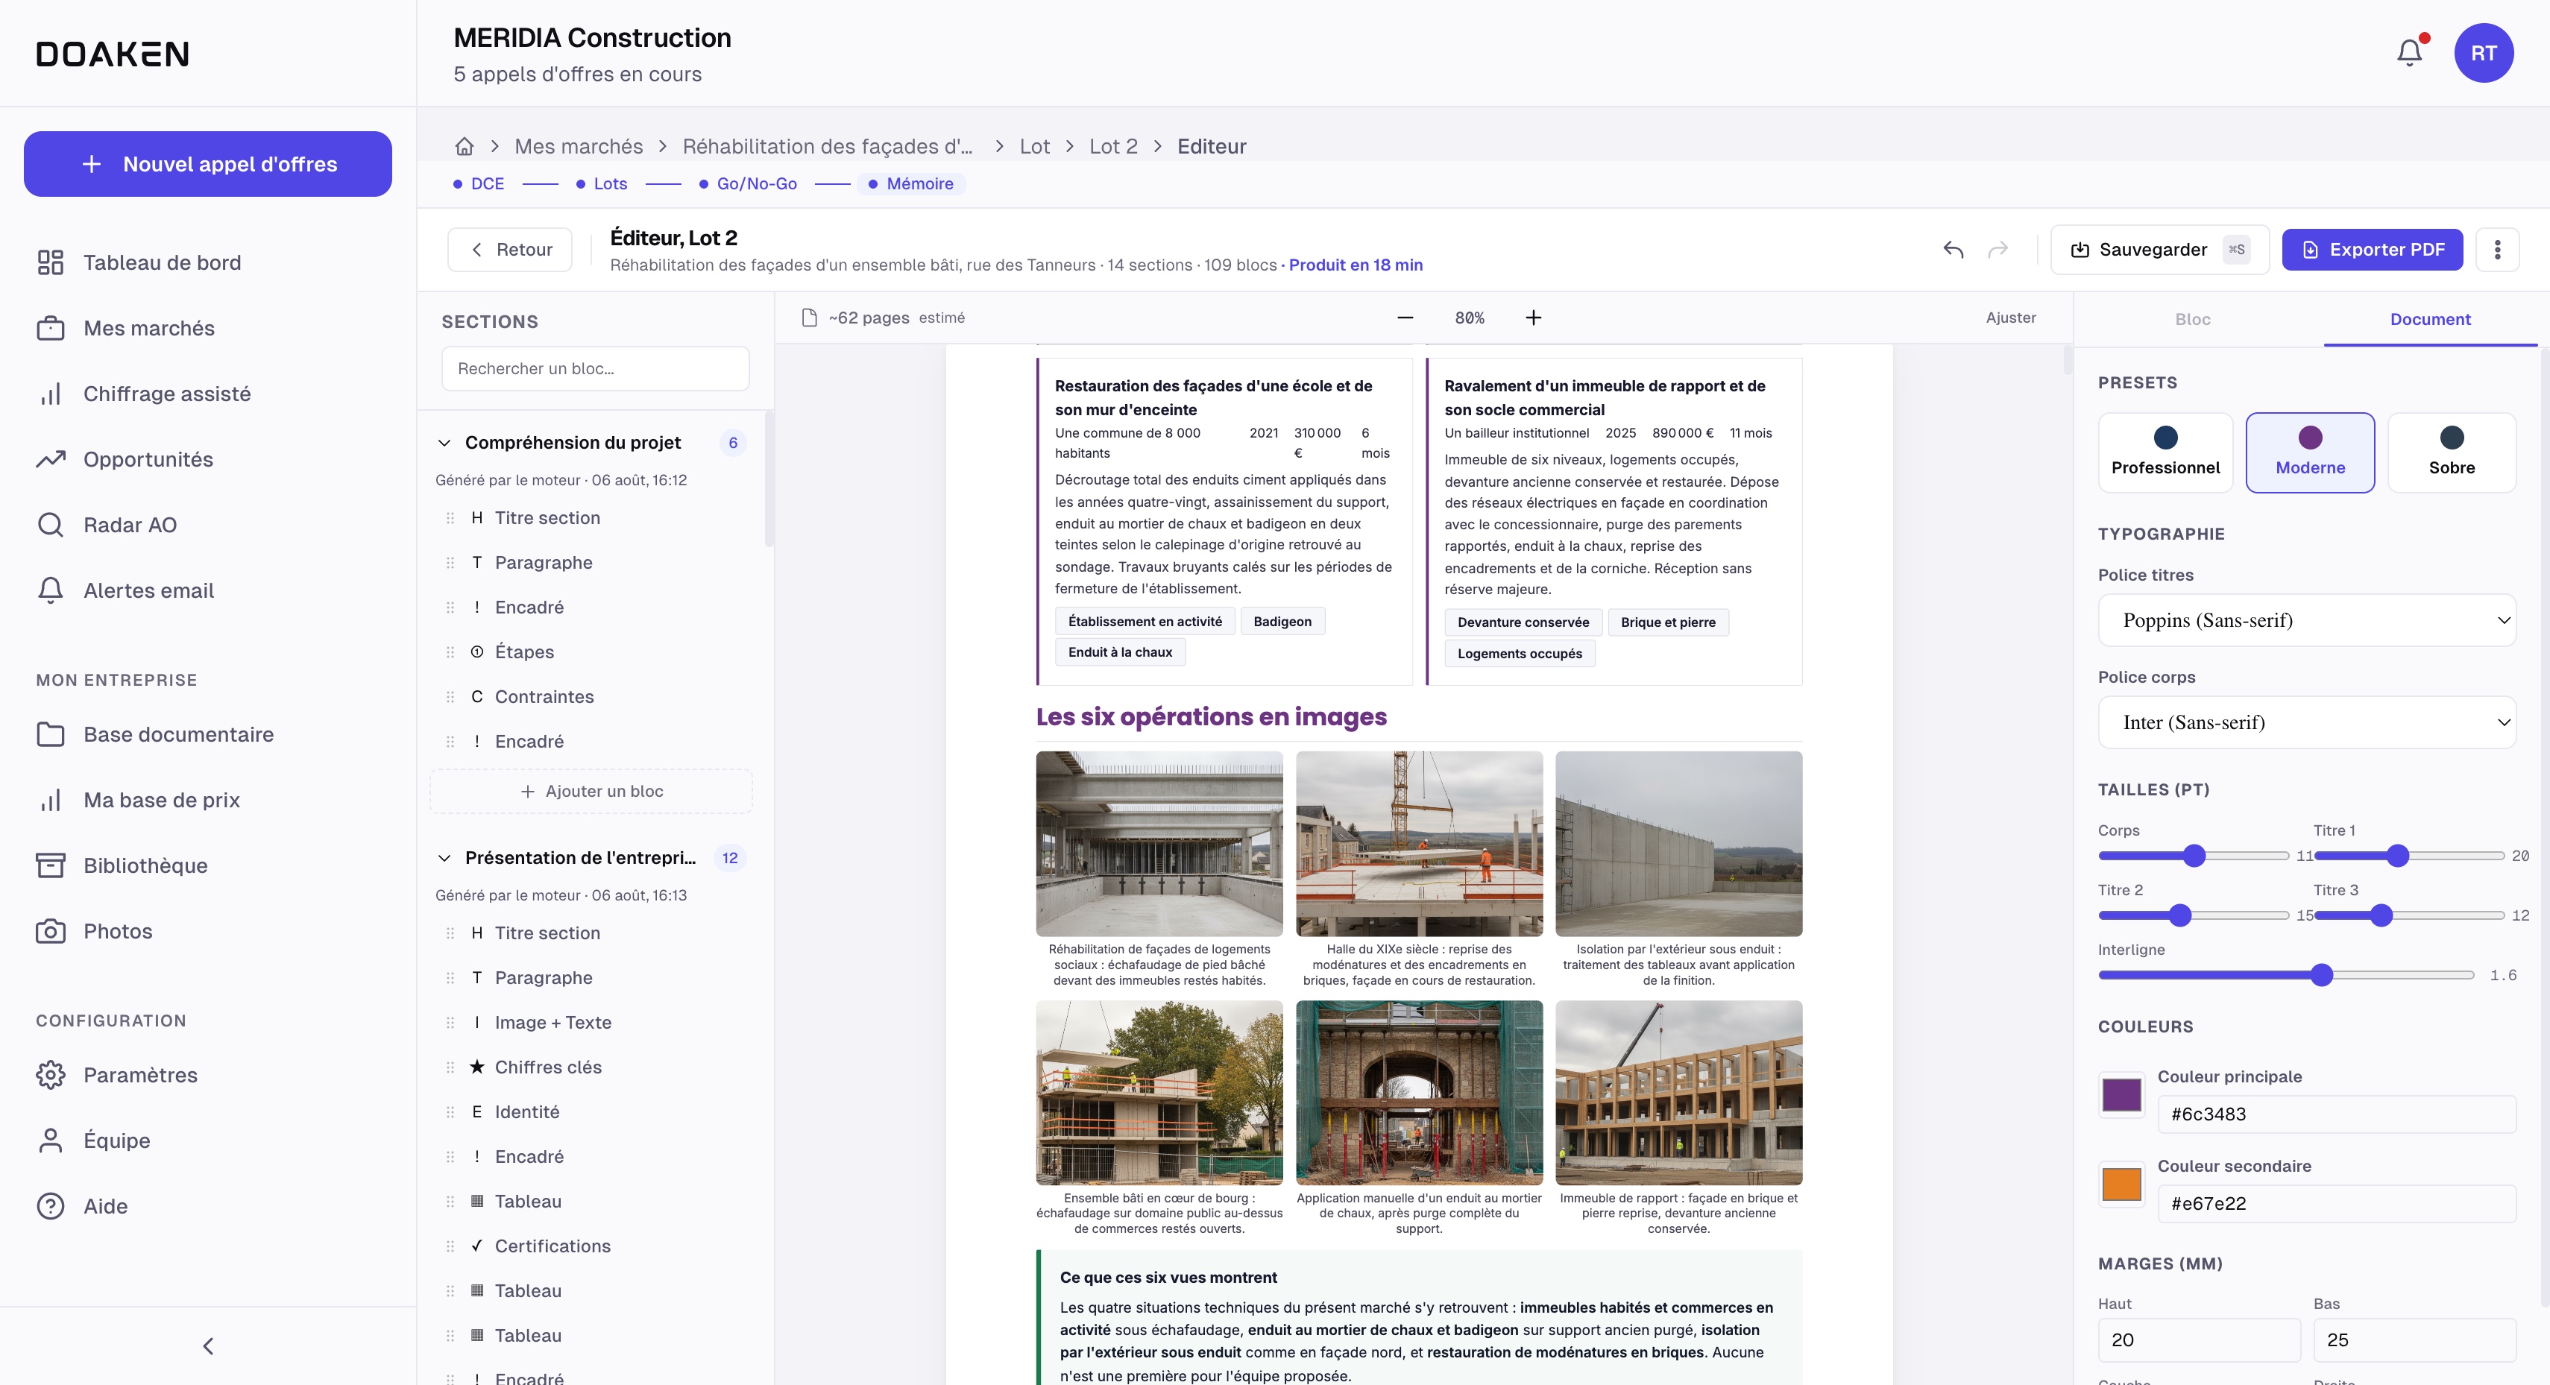2550x1385 pixels.
Task: Click the Ma base de prix icon
Action: click(x=51, y=800)
